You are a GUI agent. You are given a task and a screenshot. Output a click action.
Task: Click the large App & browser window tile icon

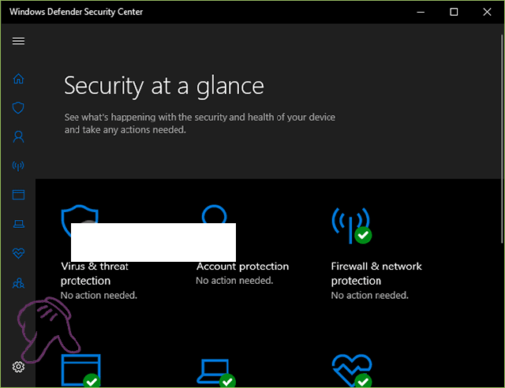click(x=80, y=371)
